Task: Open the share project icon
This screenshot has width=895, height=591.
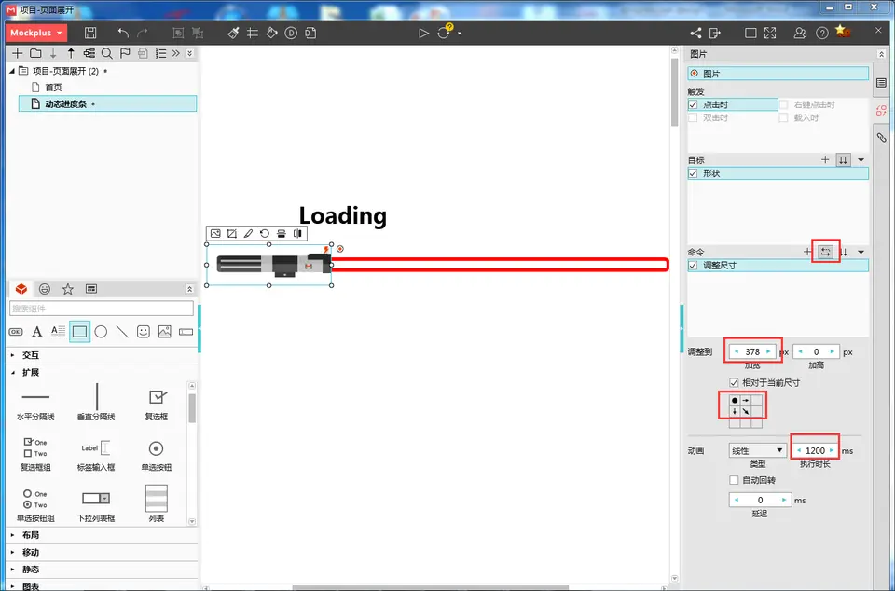Action: [x=695, y=33]
